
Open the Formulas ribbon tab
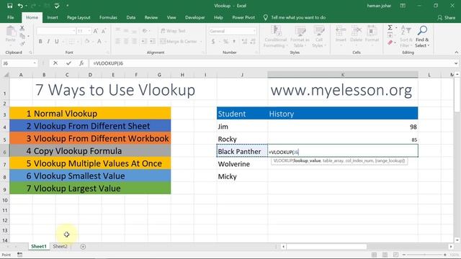[x=108, y=17]
